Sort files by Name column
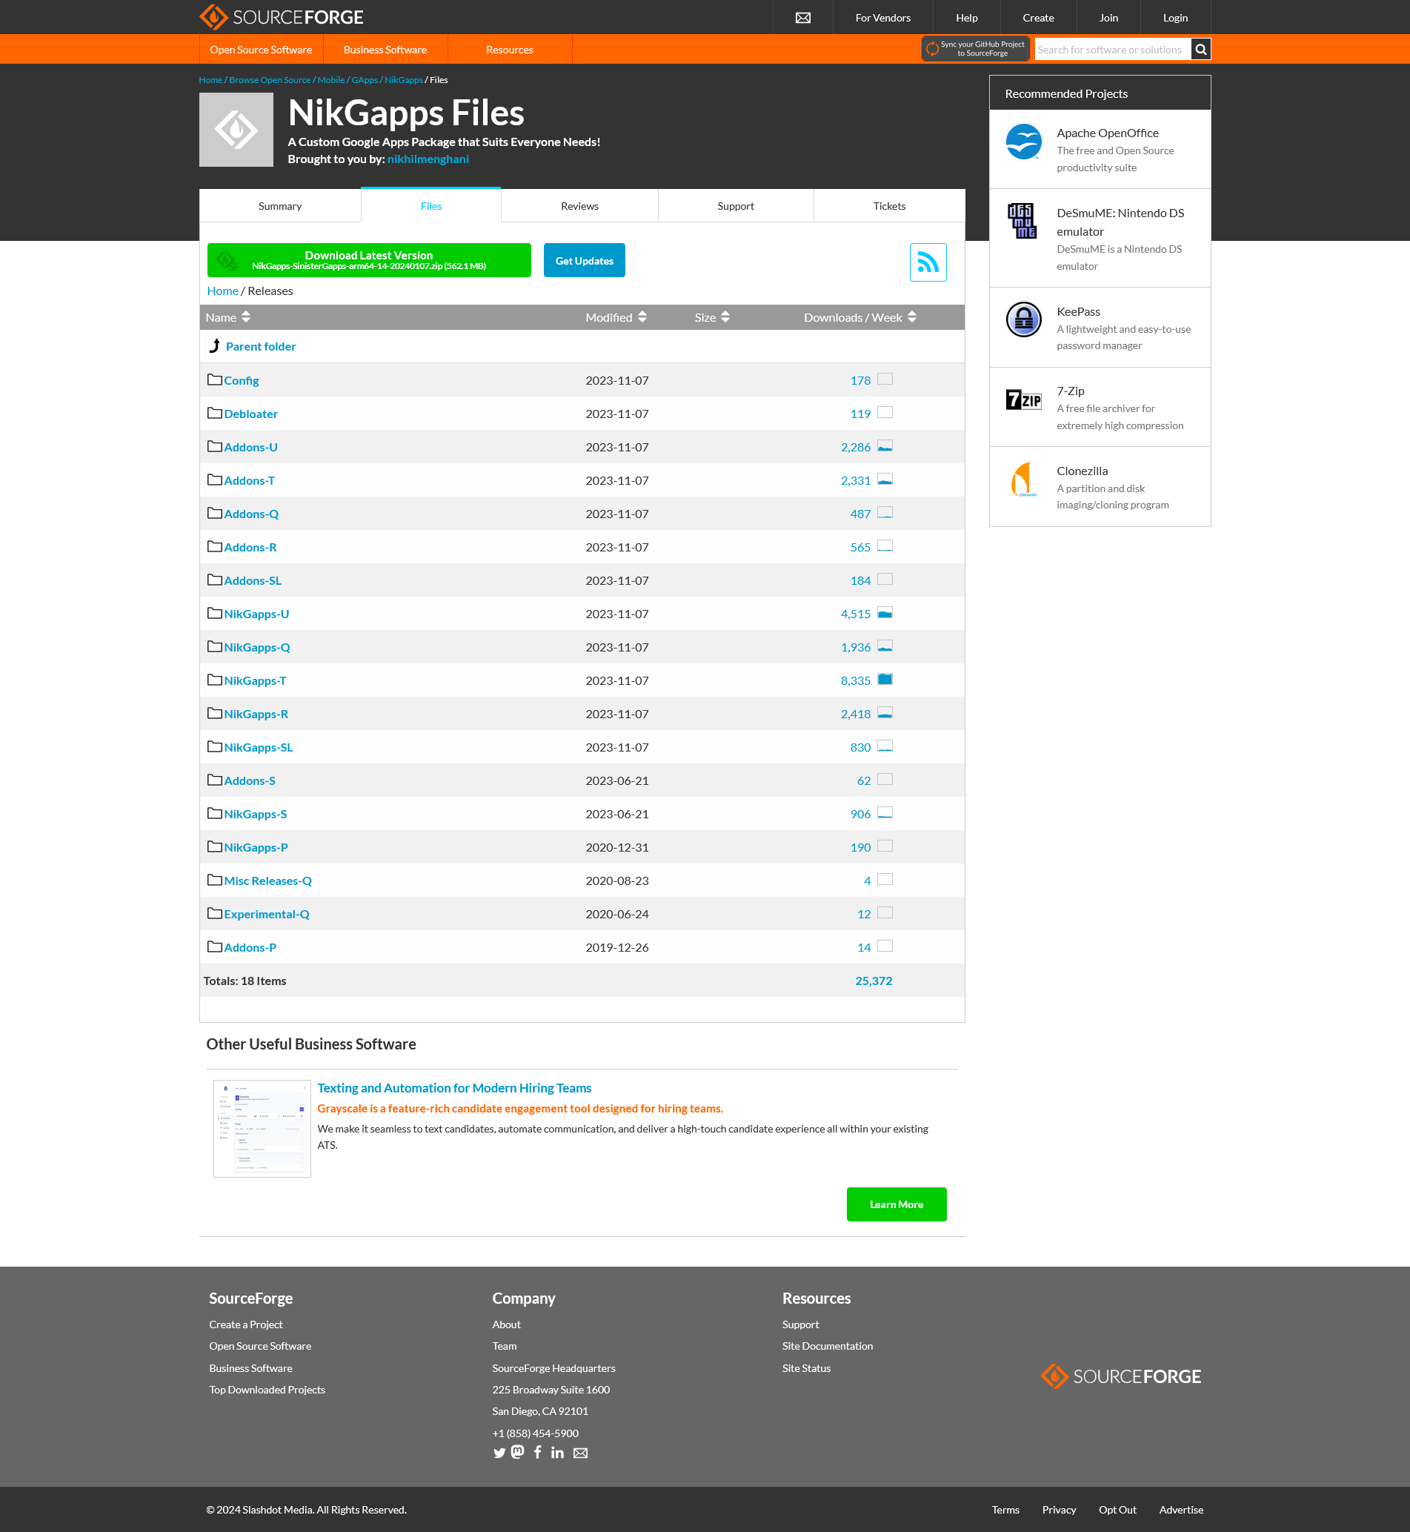 click(227, 317)
